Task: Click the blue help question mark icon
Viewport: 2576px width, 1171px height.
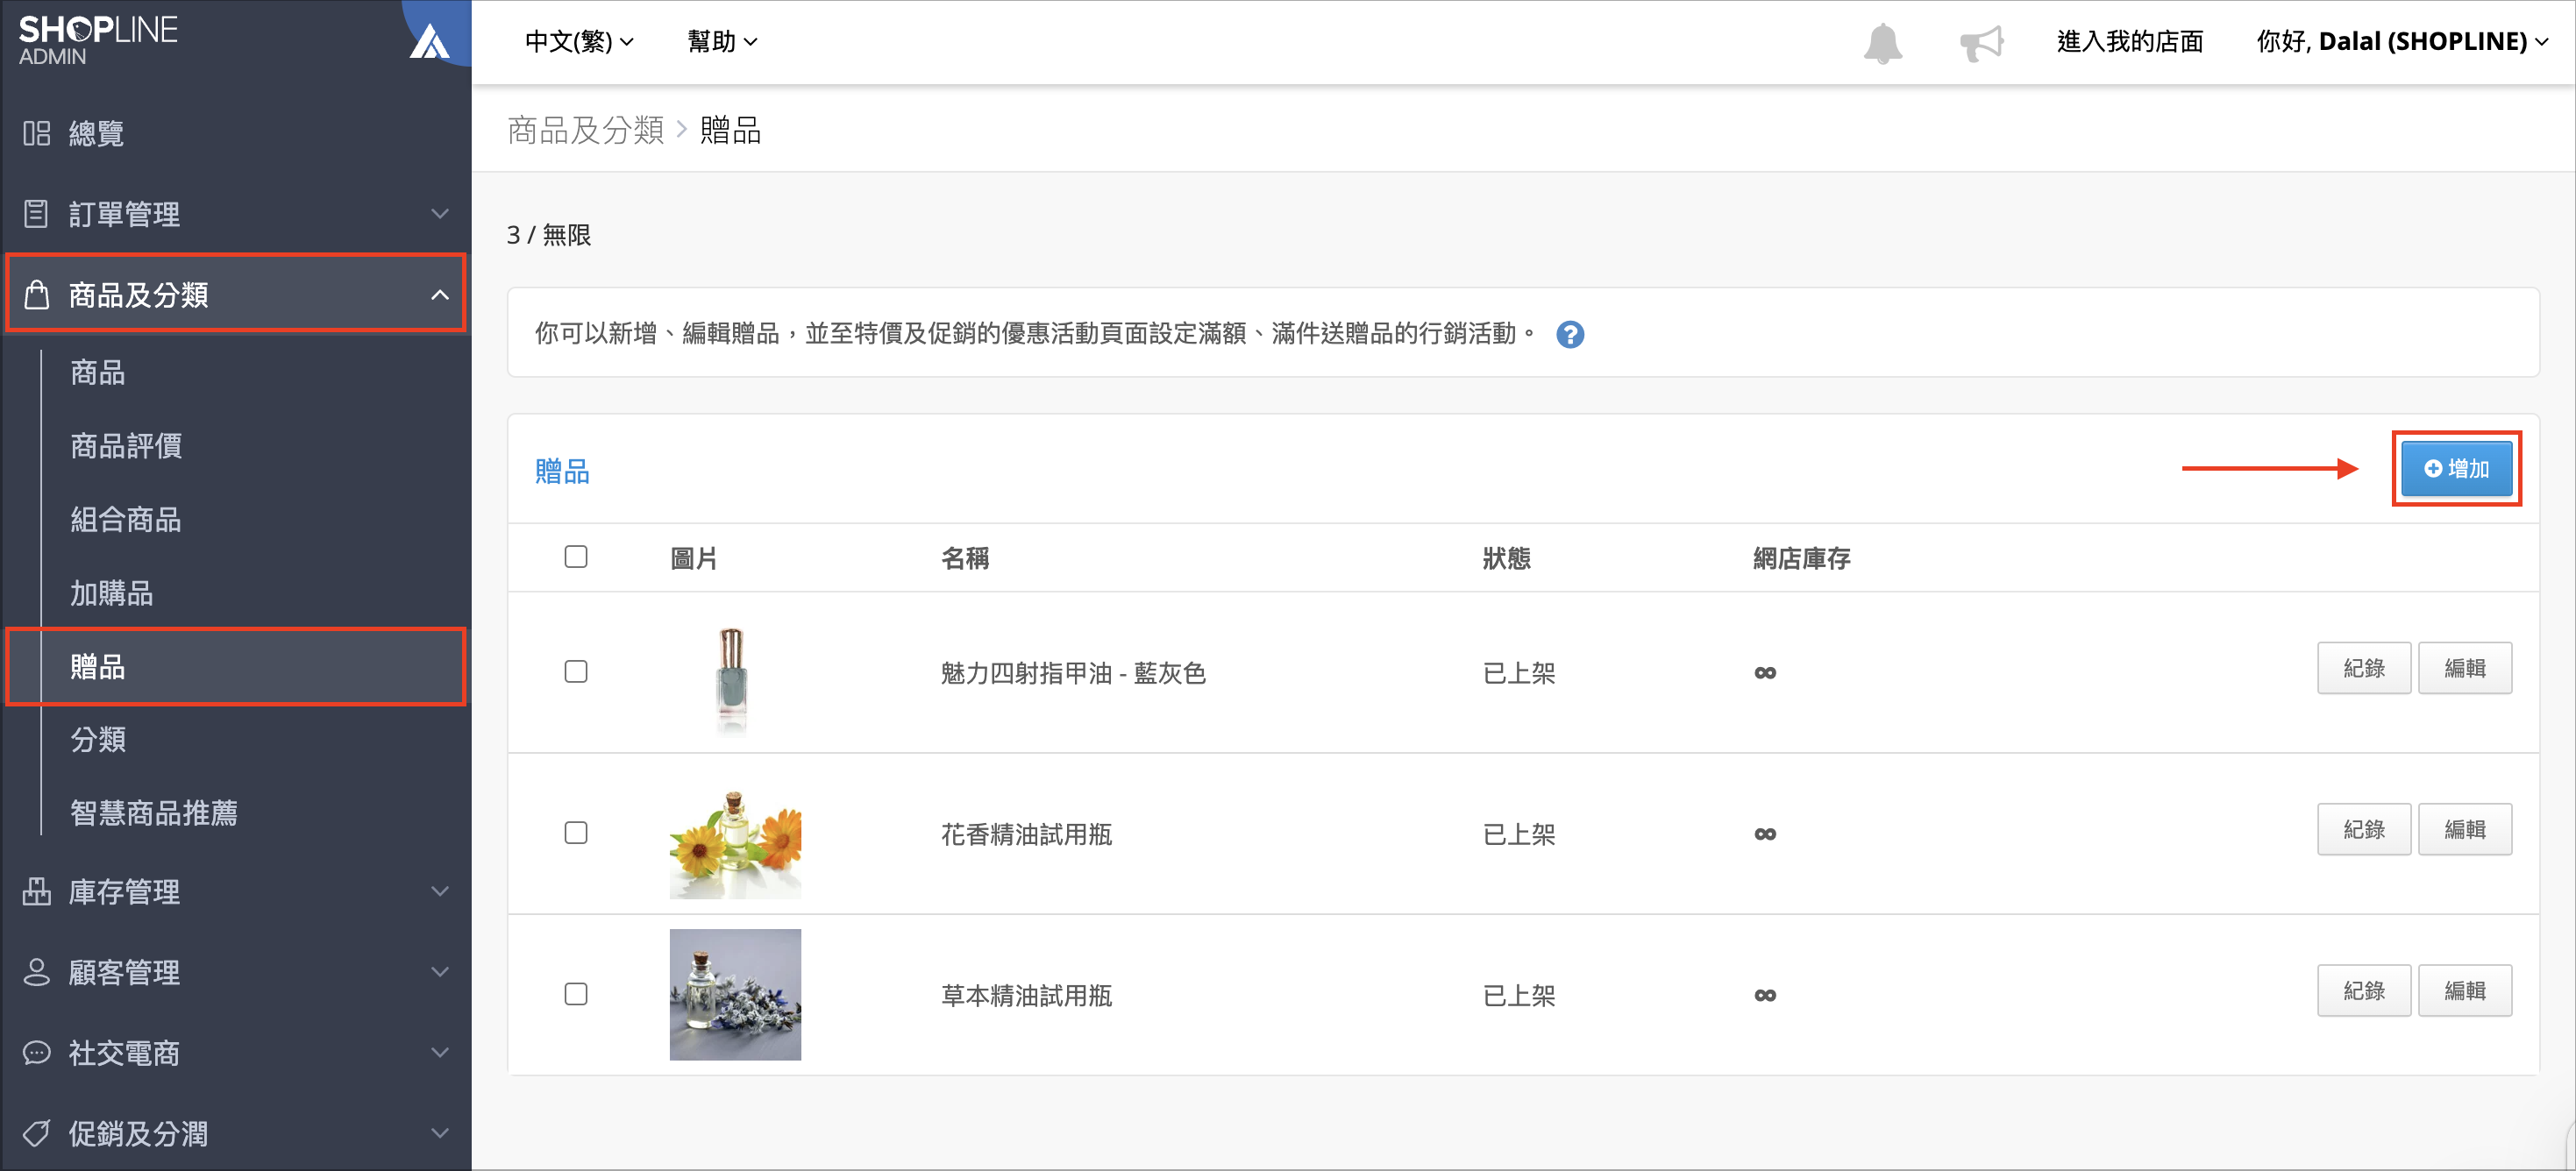Action: pos(1570,334)
